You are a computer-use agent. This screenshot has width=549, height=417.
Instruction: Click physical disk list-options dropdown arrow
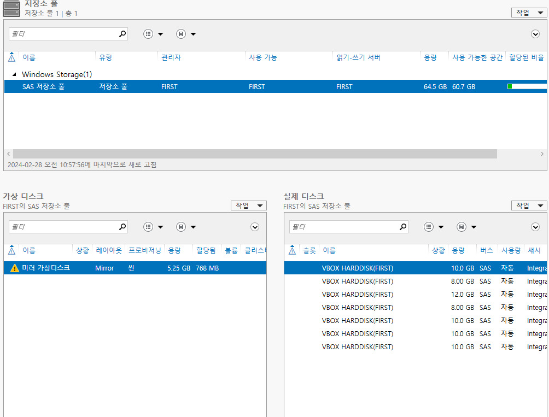click(441, 227)
